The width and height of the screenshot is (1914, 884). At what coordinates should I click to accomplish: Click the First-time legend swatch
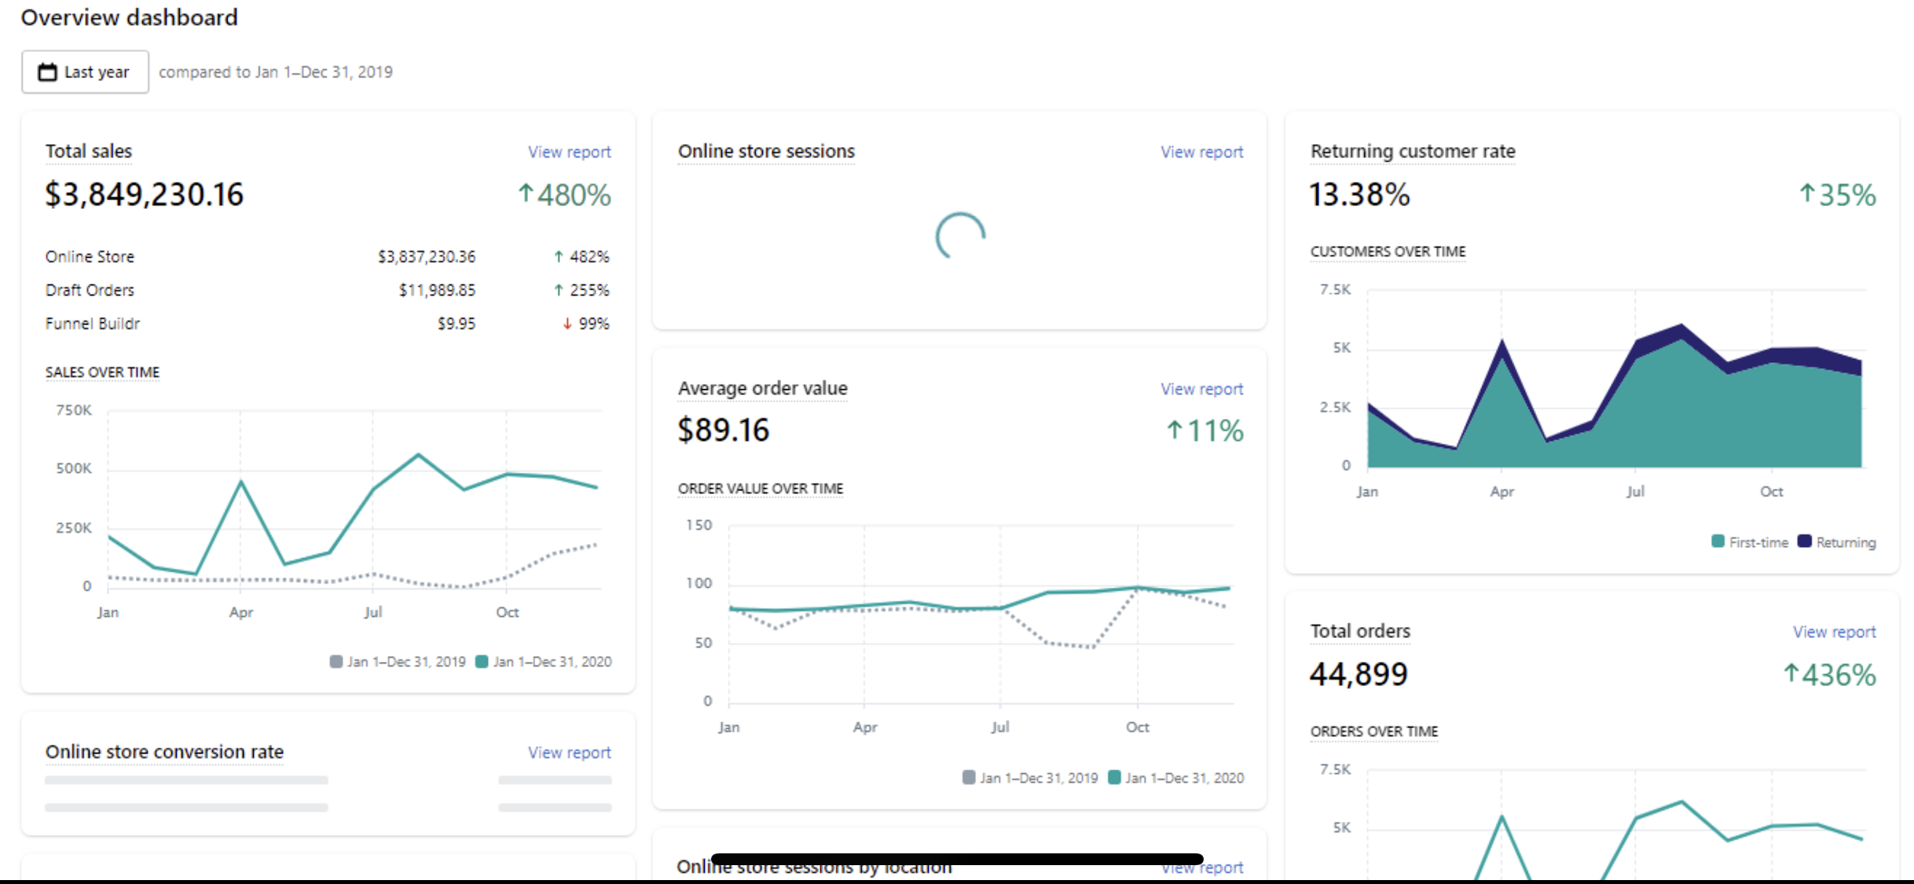click(1718, 541)
